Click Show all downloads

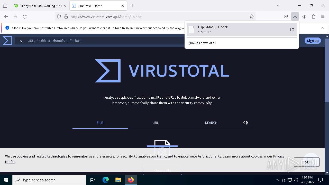202,43
